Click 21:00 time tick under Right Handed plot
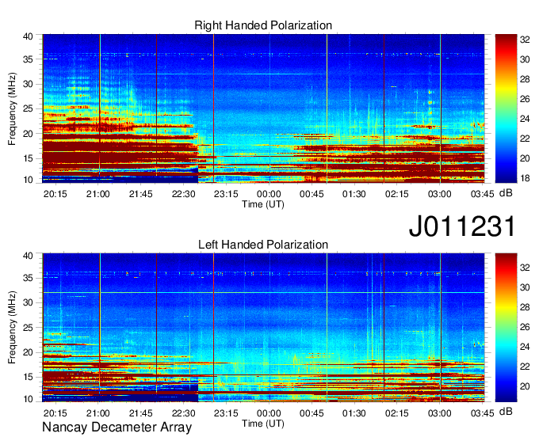539x437 pixels. click(98, 194)
